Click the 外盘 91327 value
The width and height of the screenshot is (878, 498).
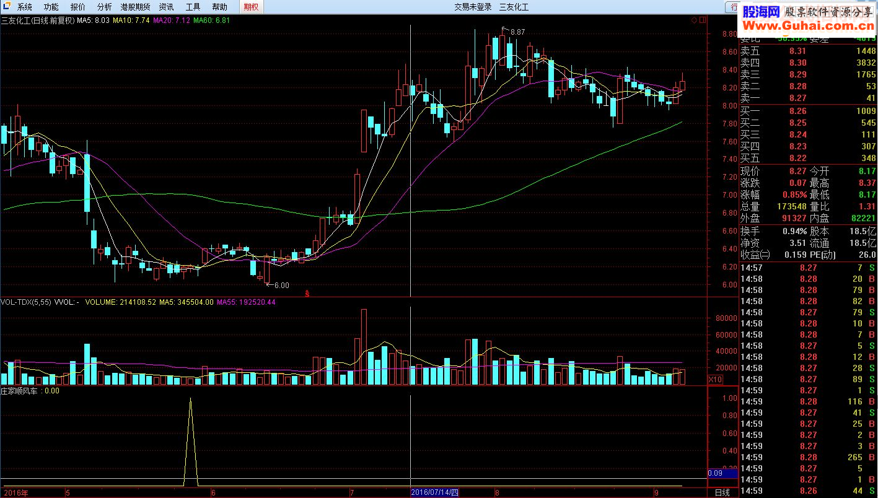pyautogui.click(x=793, y=218)
